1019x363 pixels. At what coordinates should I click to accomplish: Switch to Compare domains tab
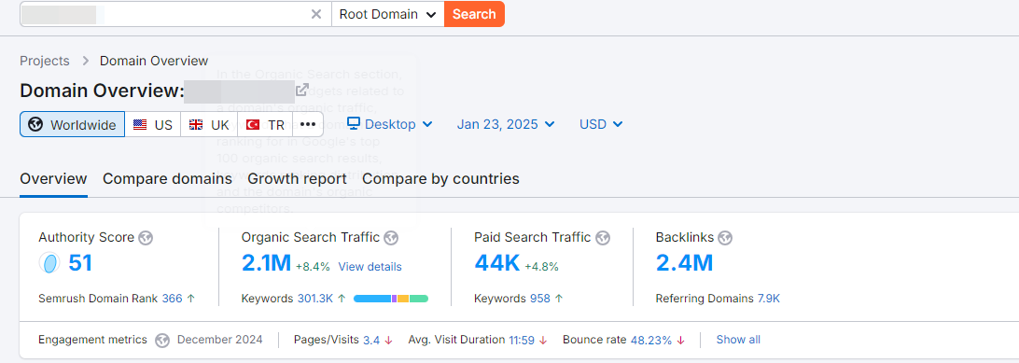[167, 178]
